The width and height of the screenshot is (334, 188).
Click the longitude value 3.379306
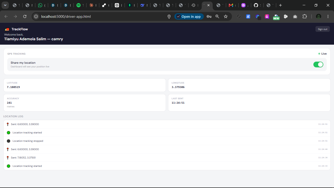point(178,87)
